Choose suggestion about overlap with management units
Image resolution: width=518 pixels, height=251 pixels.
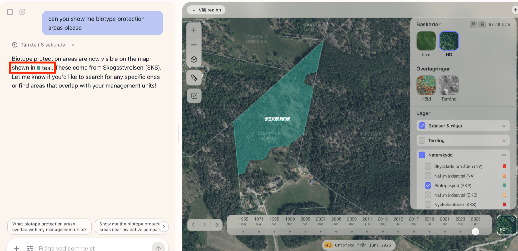(50, 227)
